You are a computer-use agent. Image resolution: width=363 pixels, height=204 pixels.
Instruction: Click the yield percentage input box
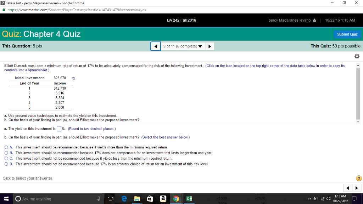(59, 129)
